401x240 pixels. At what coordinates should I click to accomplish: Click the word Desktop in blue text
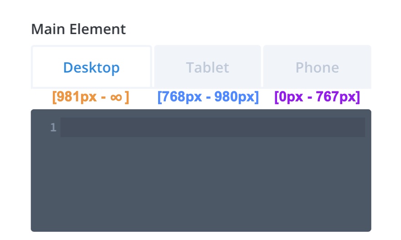(91, 68)
